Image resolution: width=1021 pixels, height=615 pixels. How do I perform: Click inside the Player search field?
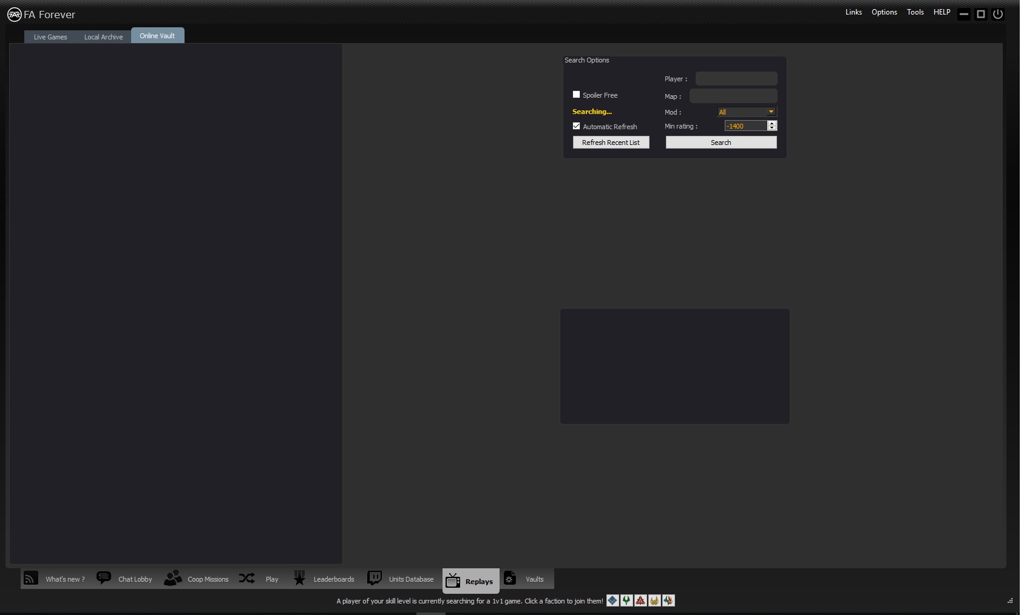tap(735, 78)
